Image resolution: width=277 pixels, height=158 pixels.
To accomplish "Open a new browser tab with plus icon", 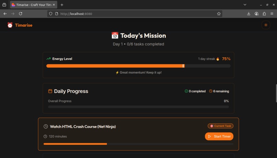I will pos(62,5).
